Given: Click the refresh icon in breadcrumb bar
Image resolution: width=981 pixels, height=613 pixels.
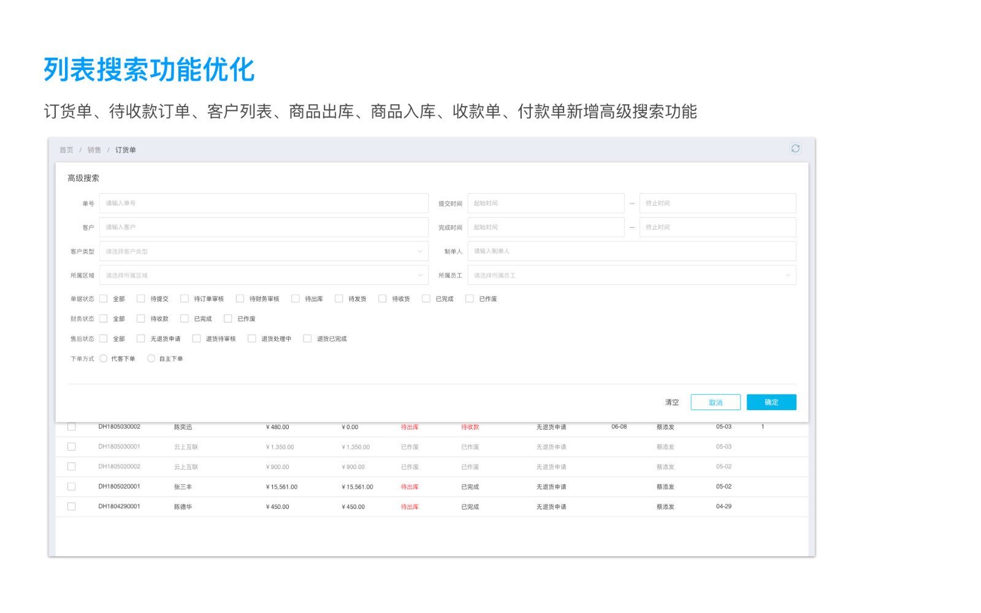Looking at the screenshot, I should [795, 149].
